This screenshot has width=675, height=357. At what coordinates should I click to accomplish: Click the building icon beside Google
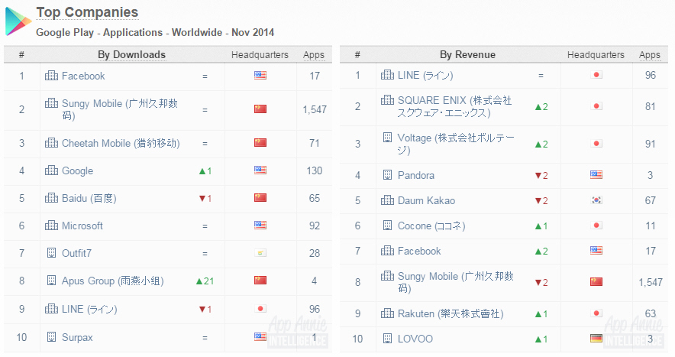pos(51,170)
